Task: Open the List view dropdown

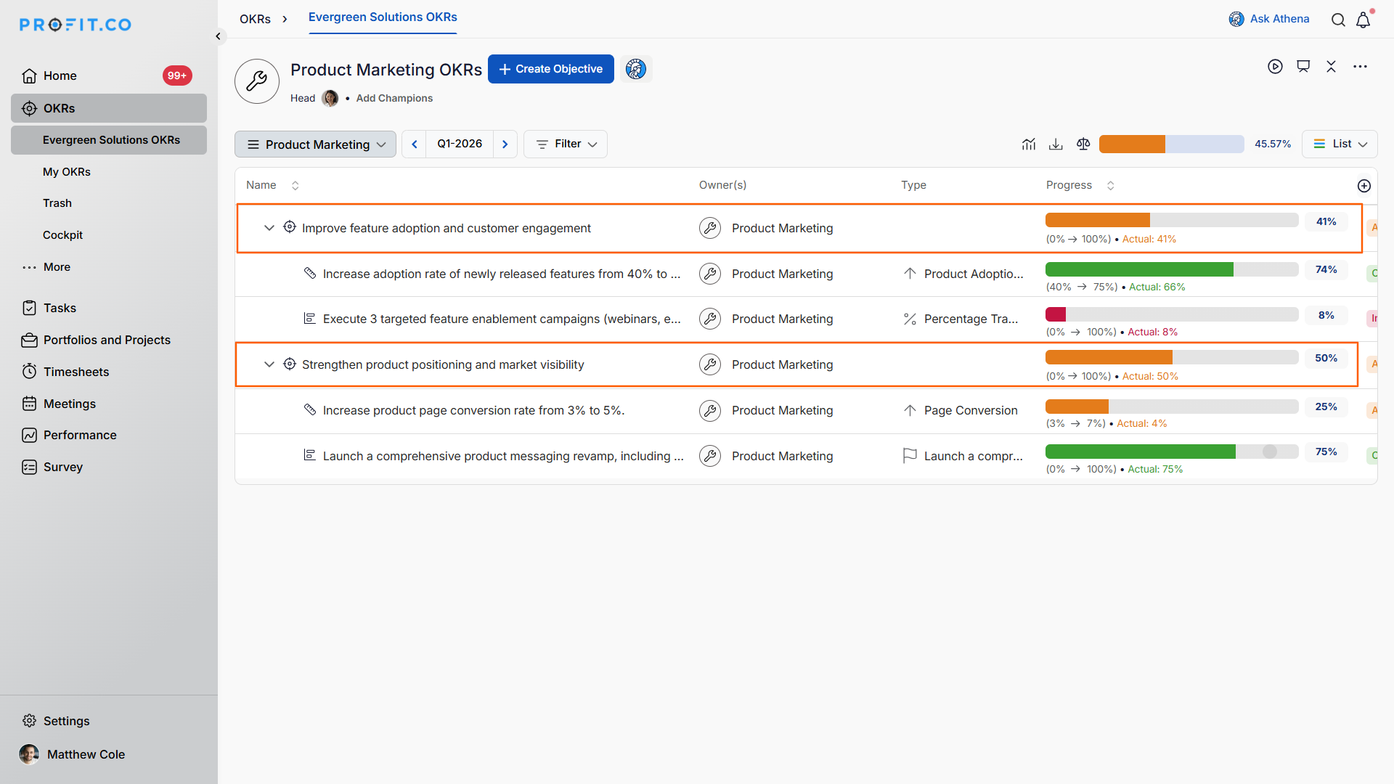Action: click(x=1340, y=144)
